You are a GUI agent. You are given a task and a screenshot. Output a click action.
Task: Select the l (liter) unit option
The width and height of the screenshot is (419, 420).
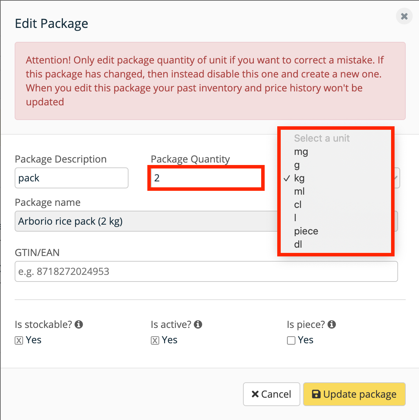click(295, 218)
